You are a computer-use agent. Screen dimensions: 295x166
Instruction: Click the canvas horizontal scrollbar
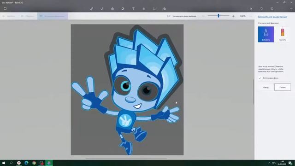126,159
